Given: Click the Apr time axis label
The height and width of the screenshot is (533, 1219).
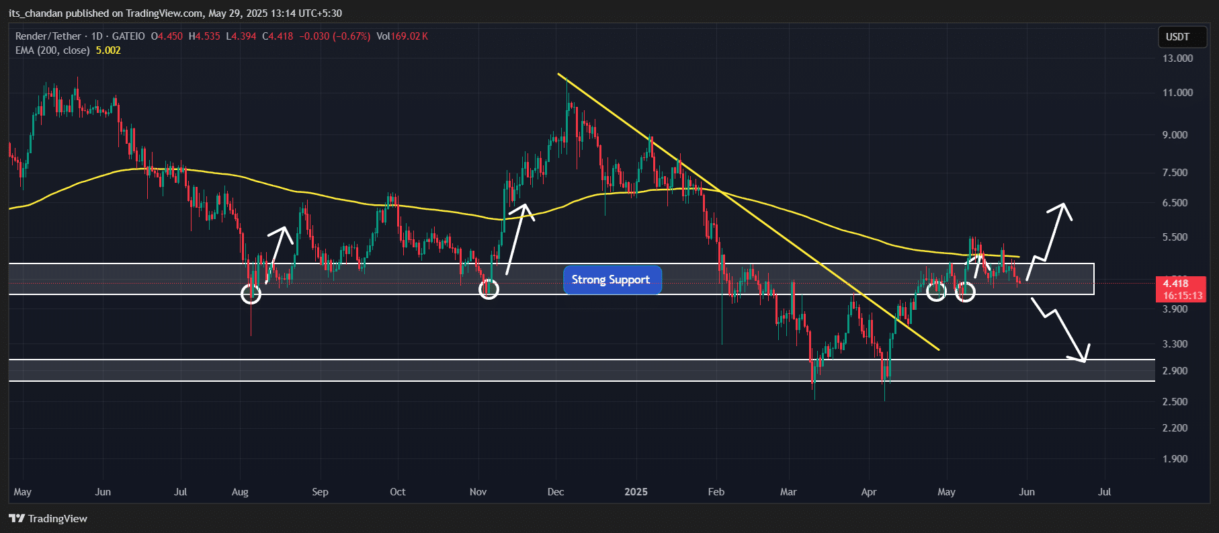Looking at the screenshot, I should coord(869,492).
